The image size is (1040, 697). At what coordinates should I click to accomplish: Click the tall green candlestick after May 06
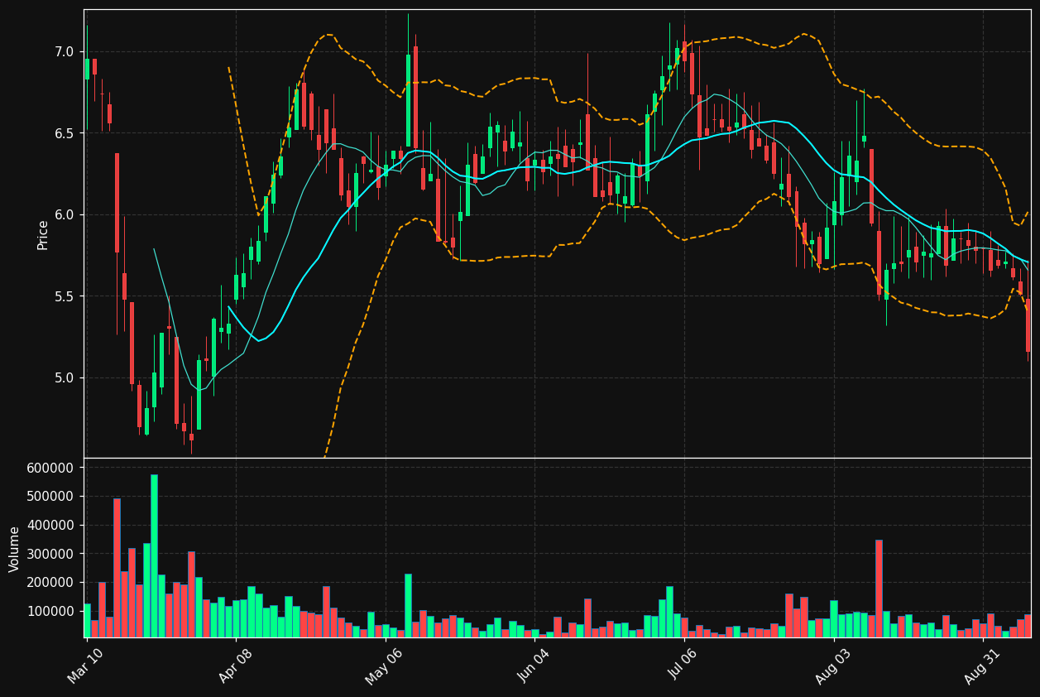click(408, 101)
